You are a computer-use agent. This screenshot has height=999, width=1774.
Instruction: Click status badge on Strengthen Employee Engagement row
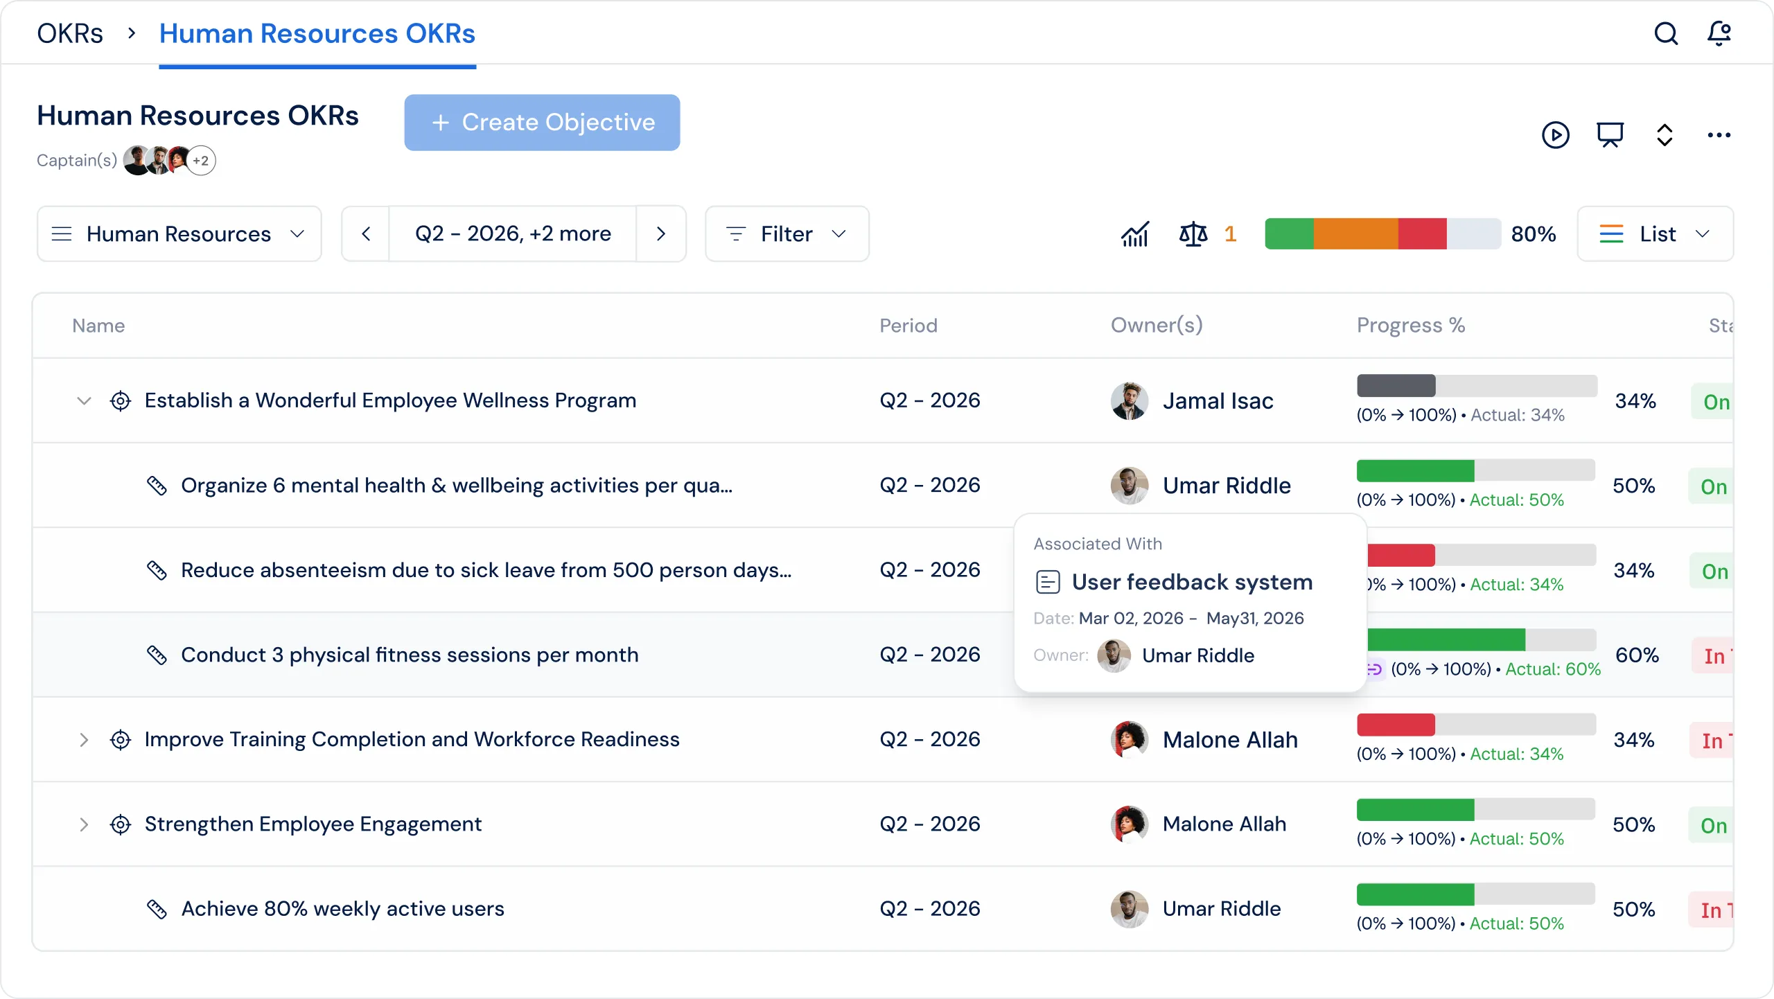click(1712, 825)
